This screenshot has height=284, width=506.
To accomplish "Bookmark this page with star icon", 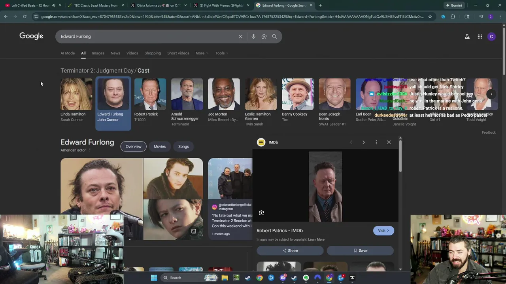I will coord(430,17).
